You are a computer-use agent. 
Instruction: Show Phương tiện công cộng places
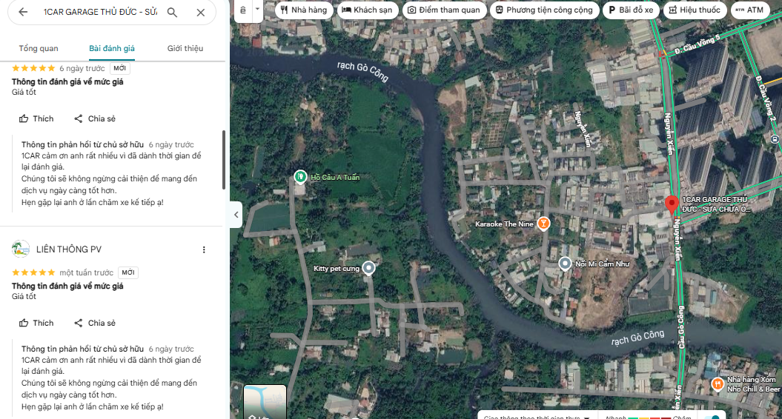click(x=544, y=10)
